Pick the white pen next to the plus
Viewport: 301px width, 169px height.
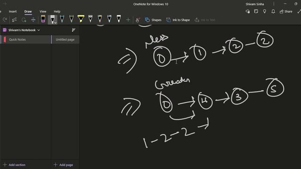119,19
